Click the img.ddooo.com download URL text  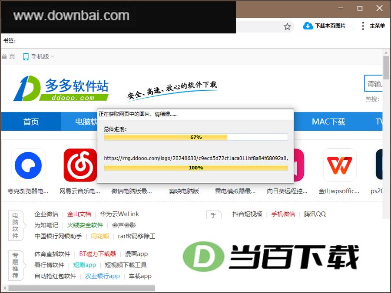(196, 158)
